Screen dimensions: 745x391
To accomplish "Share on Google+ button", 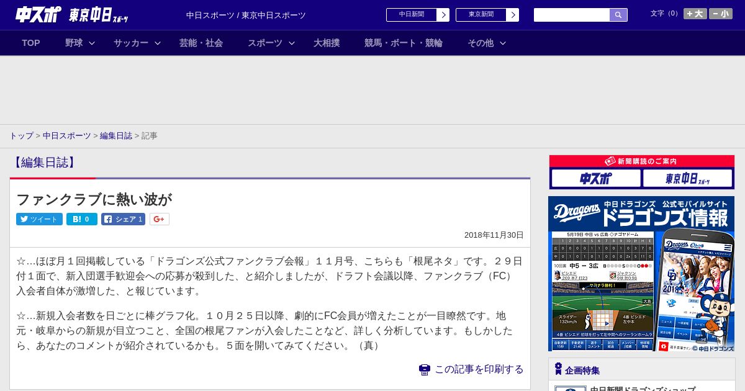I will (159, 219).
